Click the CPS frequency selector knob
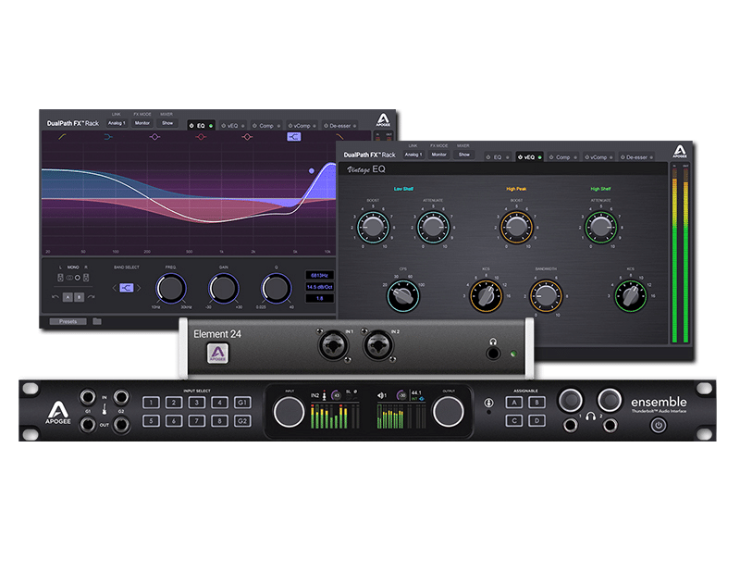740x572 pixels. (x=402, y=295)
